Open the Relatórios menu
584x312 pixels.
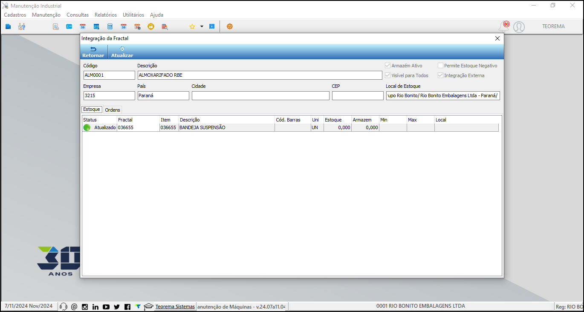pos(106,15)
